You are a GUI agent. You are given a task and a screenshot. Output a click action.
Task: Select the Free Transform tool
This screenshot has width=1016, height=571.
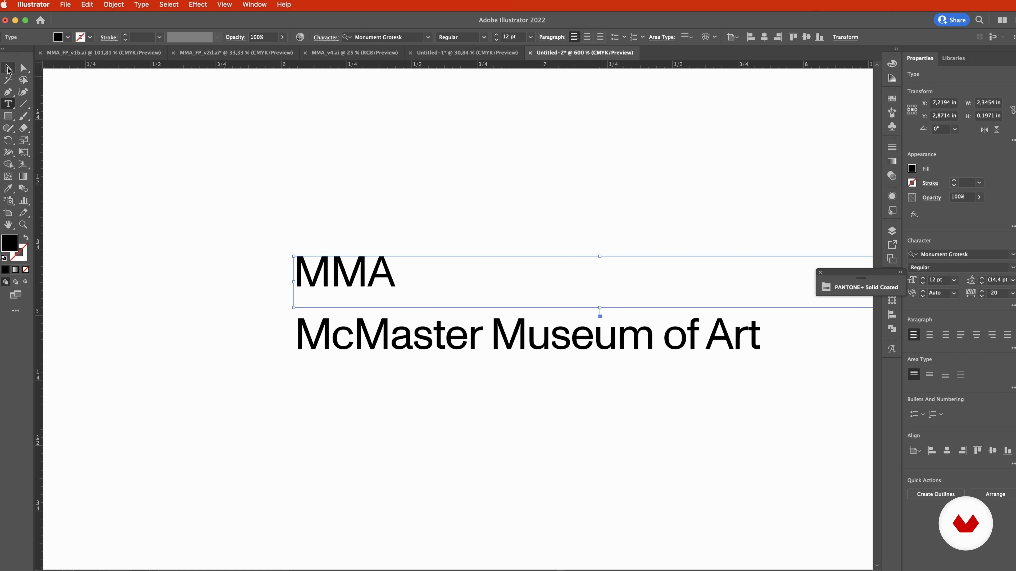pos(24,152)
